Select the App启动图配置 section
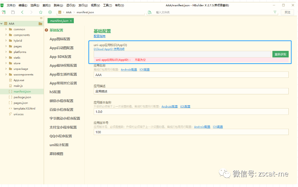The width and height of the screenshot is (298, 187). [x=61, y=48]
